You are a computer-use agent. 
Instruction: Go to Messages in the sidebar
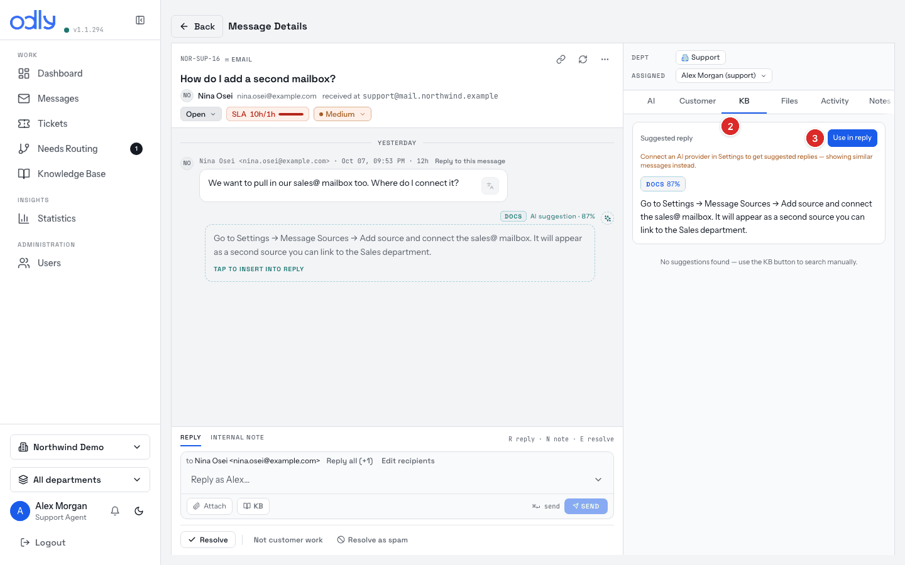(80, 99)
